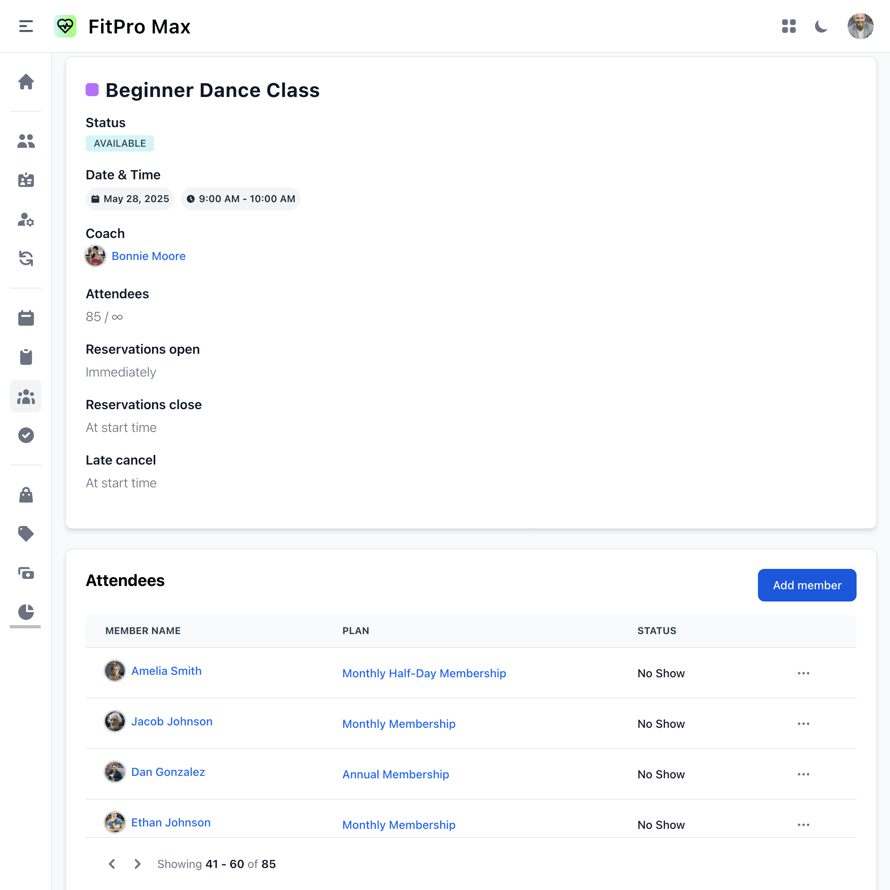This screenshot has width=890, height=890.
Task: Go to previous attendees page
Action: [x=112, y=864]
